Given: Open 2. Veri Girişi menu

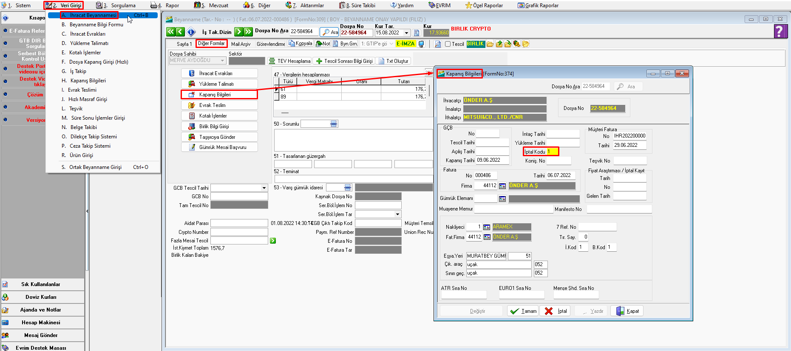Looking at the screenshot, I should point(64,5).
